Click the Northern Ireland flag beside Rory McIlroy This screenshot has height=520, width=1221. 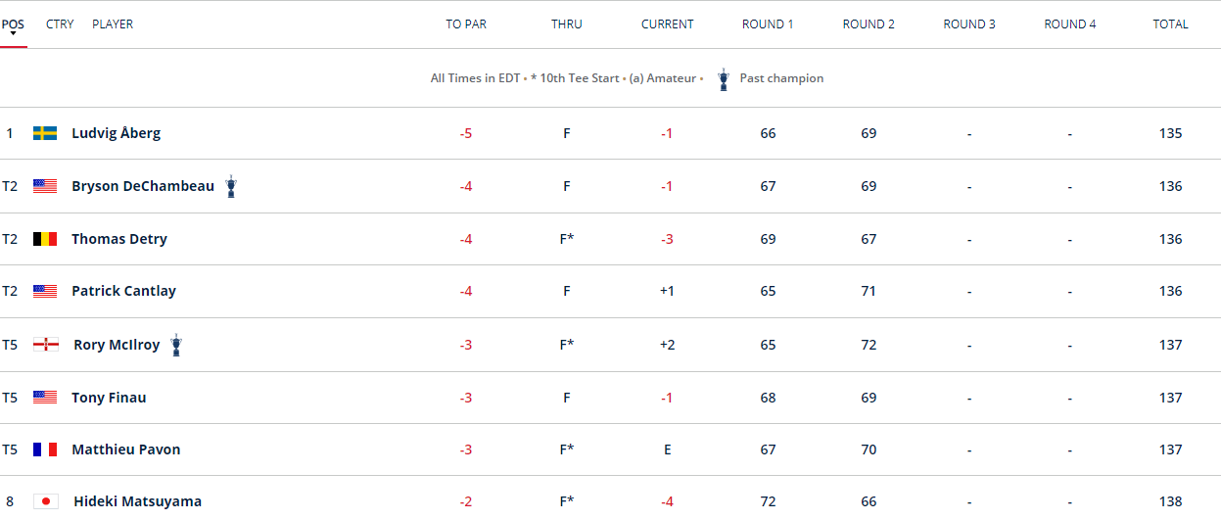click(45, 345)
